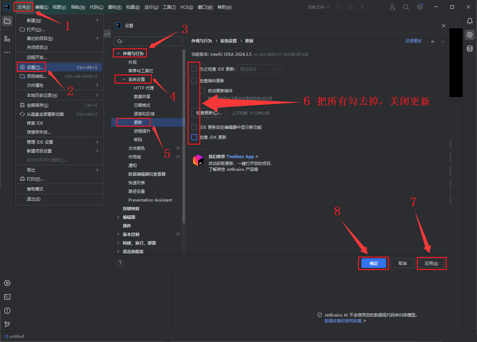Expand the 编辑器 tree node
Viewport: 477px width, 342px height.
click(118, 217)
